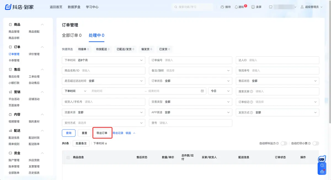Click the 达人ID input field

point(277,60)
